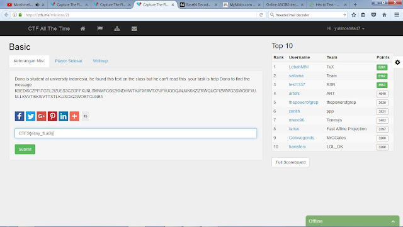403x227 pixels.
Task: Share the mission on Twitter
Action: tap(30, 116)
